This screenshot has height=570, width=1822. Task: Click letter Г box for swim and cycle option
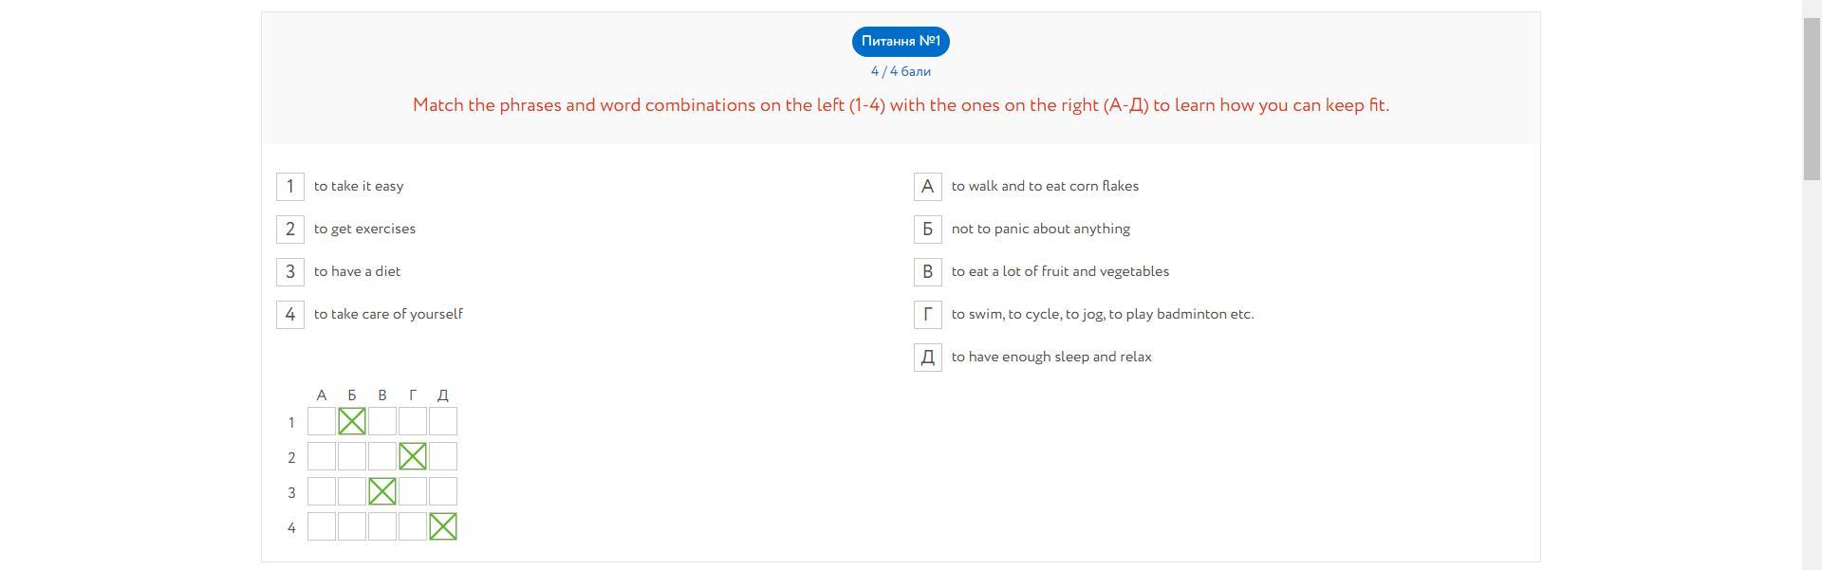(928, 315)
